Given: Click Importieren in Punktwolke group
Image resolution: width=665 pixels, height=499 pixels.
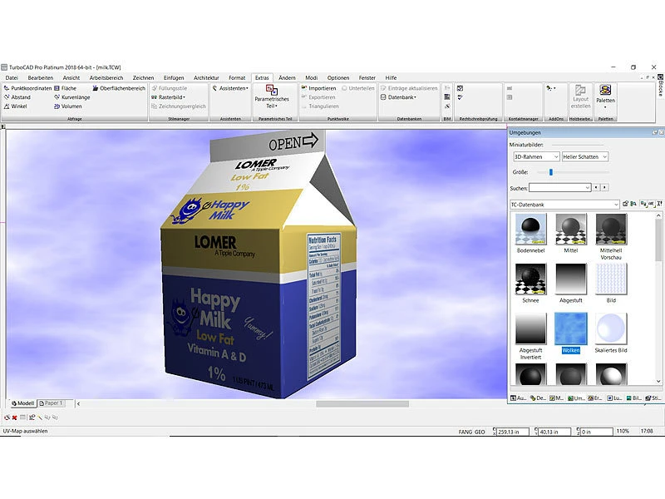Looking at the screenshot, I should (x=321, y=88).
